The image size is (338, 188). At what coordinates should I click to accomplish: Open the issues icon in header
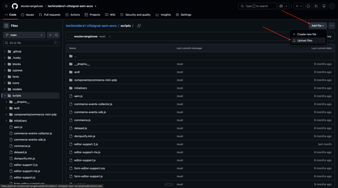click(308, 6)
